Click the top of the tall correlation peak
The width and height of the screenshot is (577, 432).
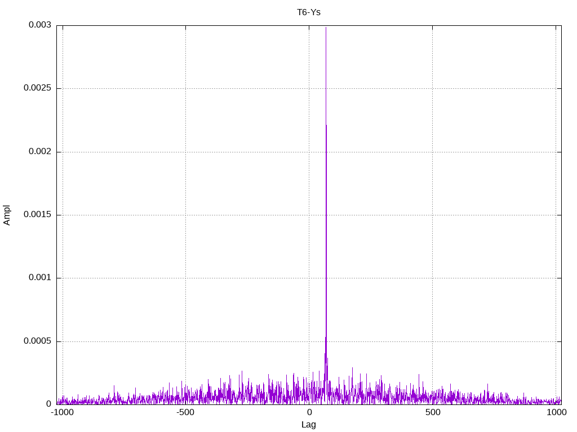click(x=326, y=28)
